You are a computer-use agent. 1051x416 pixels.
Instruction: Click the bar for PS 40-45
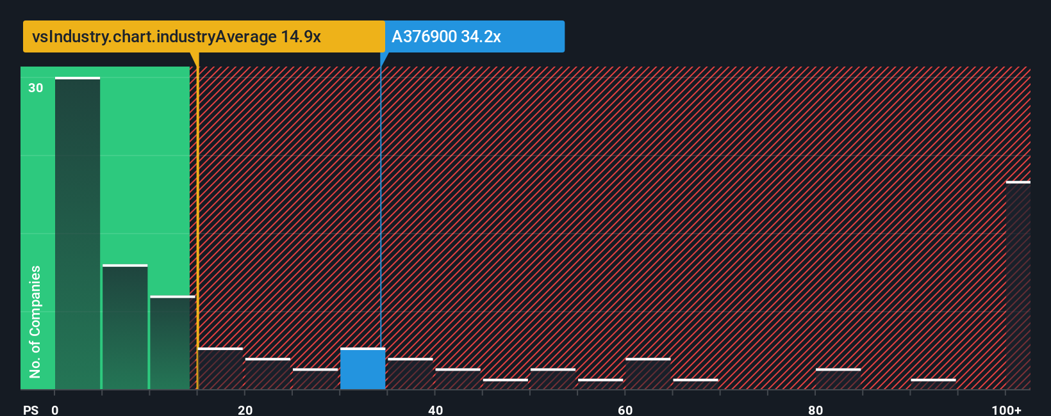point(458,379)
